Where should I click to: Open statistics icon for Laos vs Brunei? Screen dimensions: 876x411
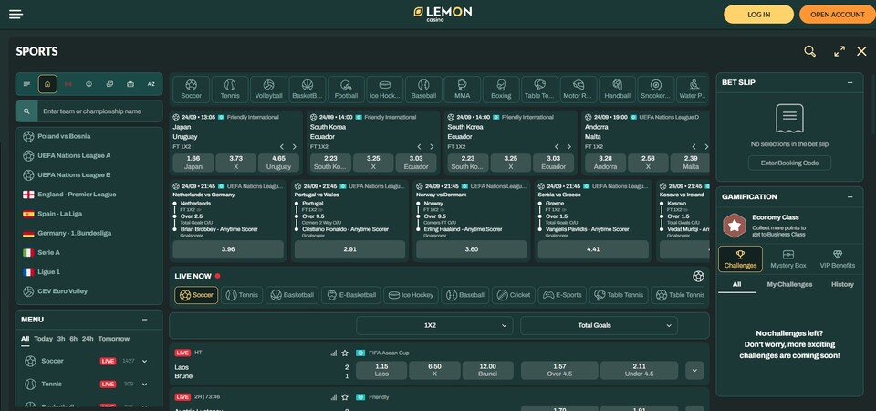pyautogui.click(x=334, y=353)
